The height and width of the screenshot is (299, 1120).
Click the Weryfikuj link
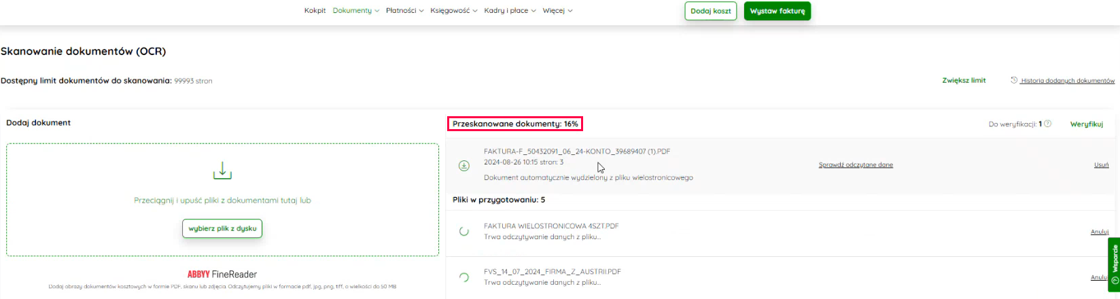click(1087, 124)
